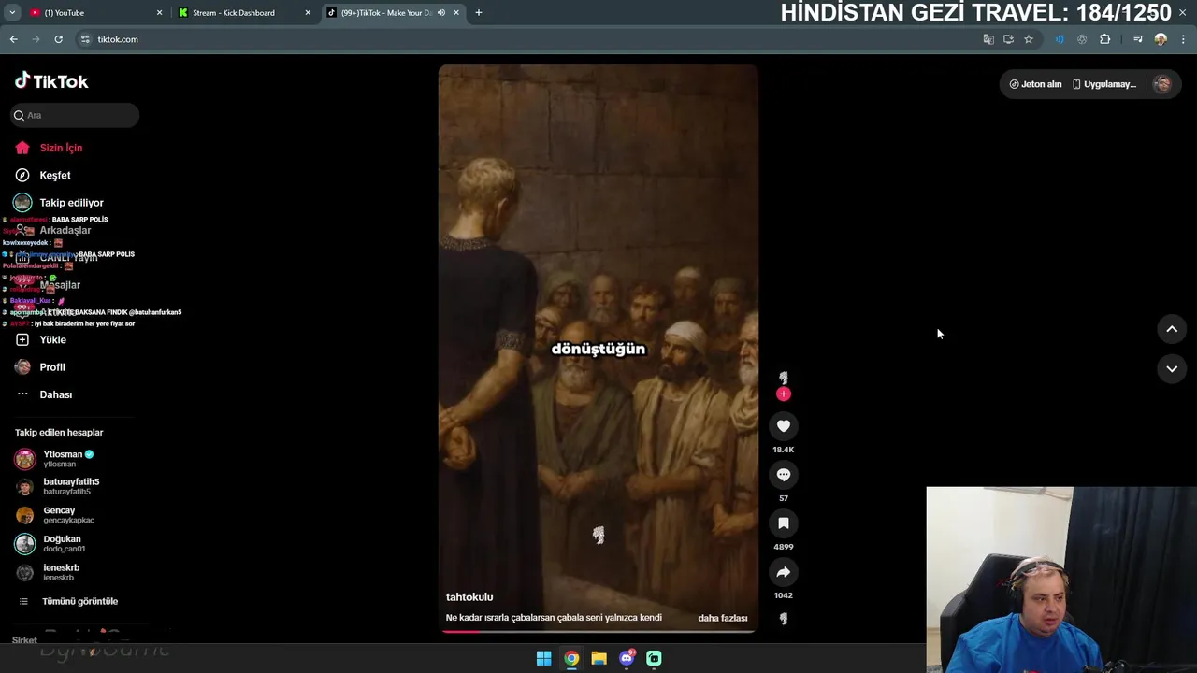1197x673 pixels.
Task: Click the install app icon in address bar
Action: 1008,39
